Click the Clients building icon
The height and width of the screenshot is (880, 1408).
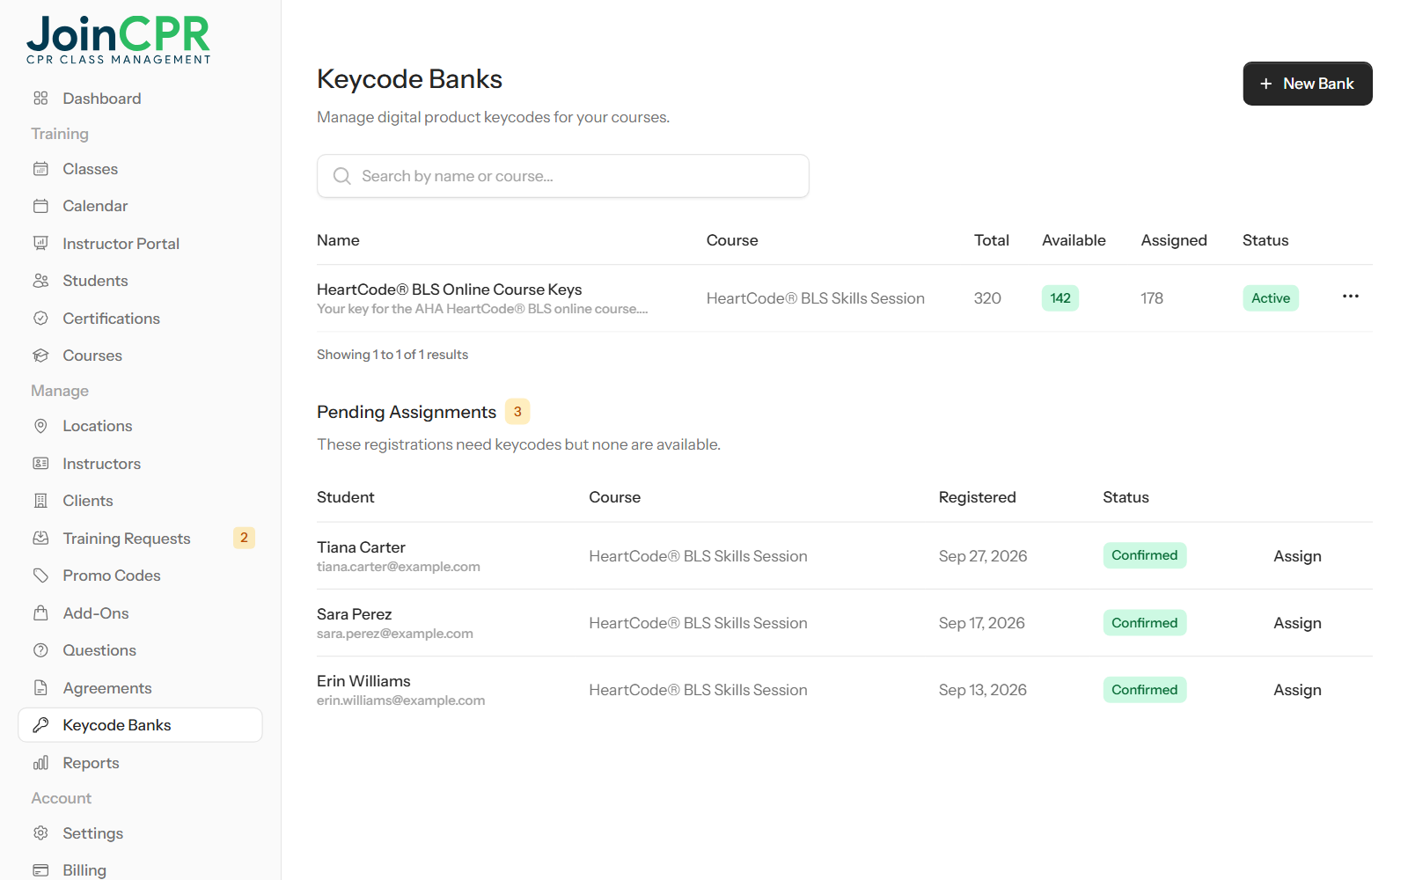(x=40, y=501)
